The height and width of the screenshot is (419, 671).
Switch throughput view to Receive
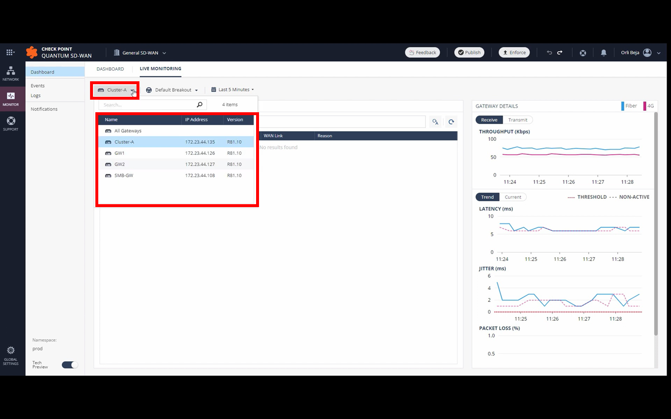click(x=489, y=120)
